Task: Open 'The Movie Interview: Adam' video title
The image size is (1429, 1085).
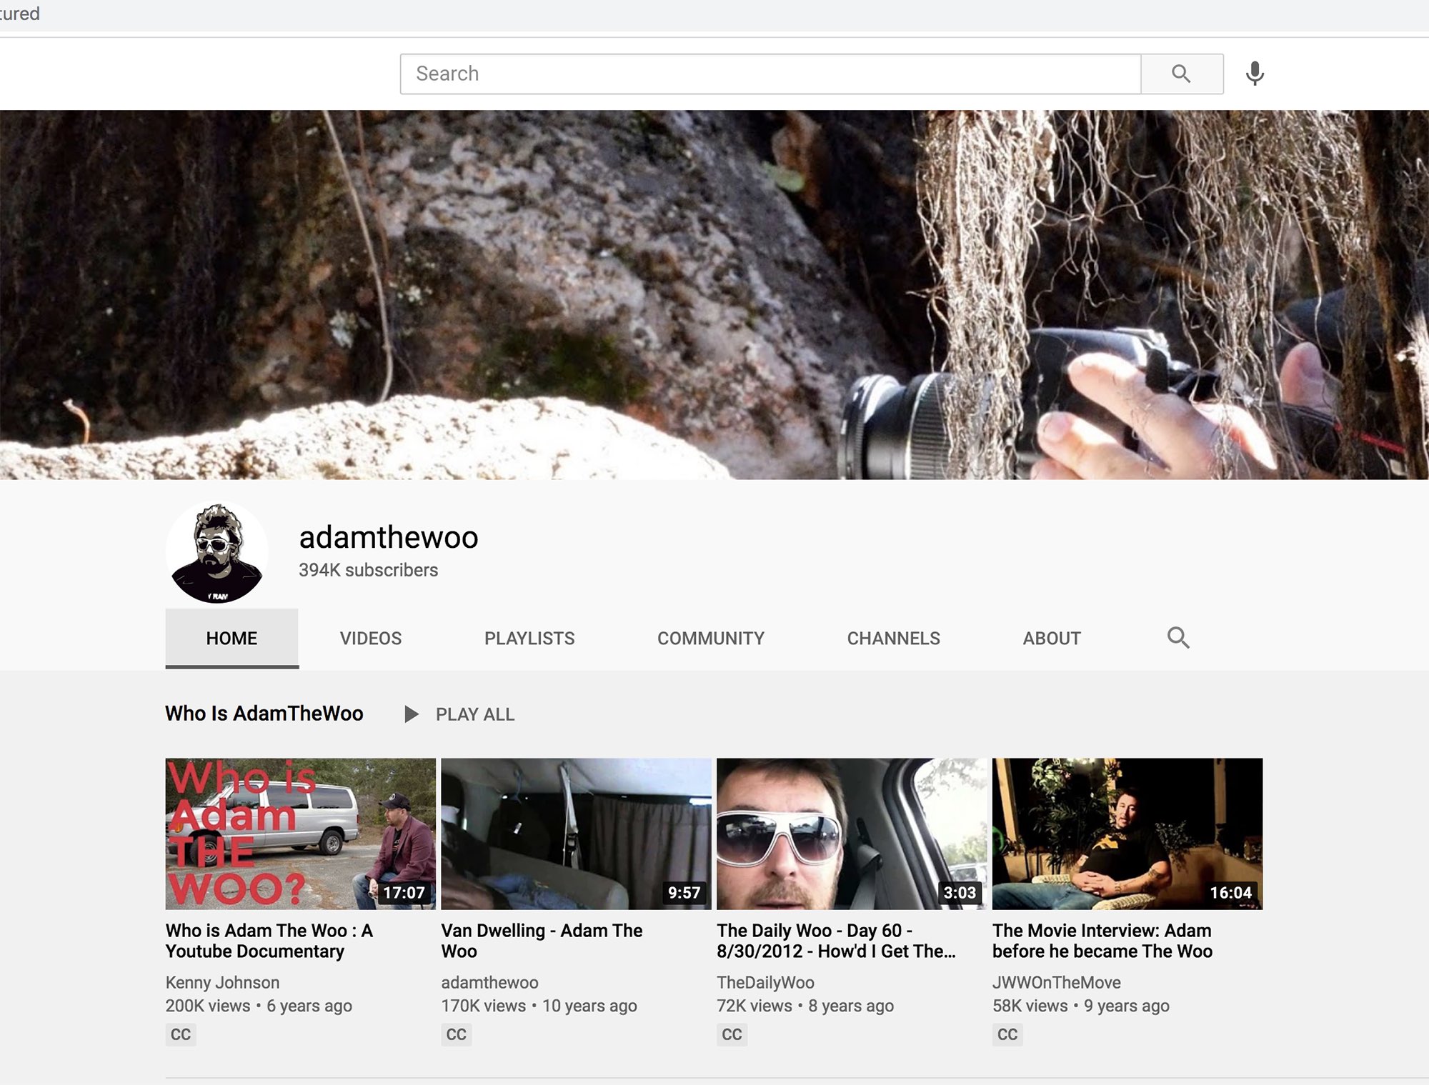Action: pos(1102,941)
